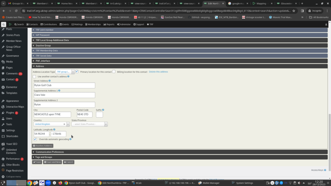Open Chrome from the taskbar
This screenshot has height=186, width=331.
coord(29,183)
